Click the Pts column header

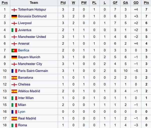[x=146, y=3]
